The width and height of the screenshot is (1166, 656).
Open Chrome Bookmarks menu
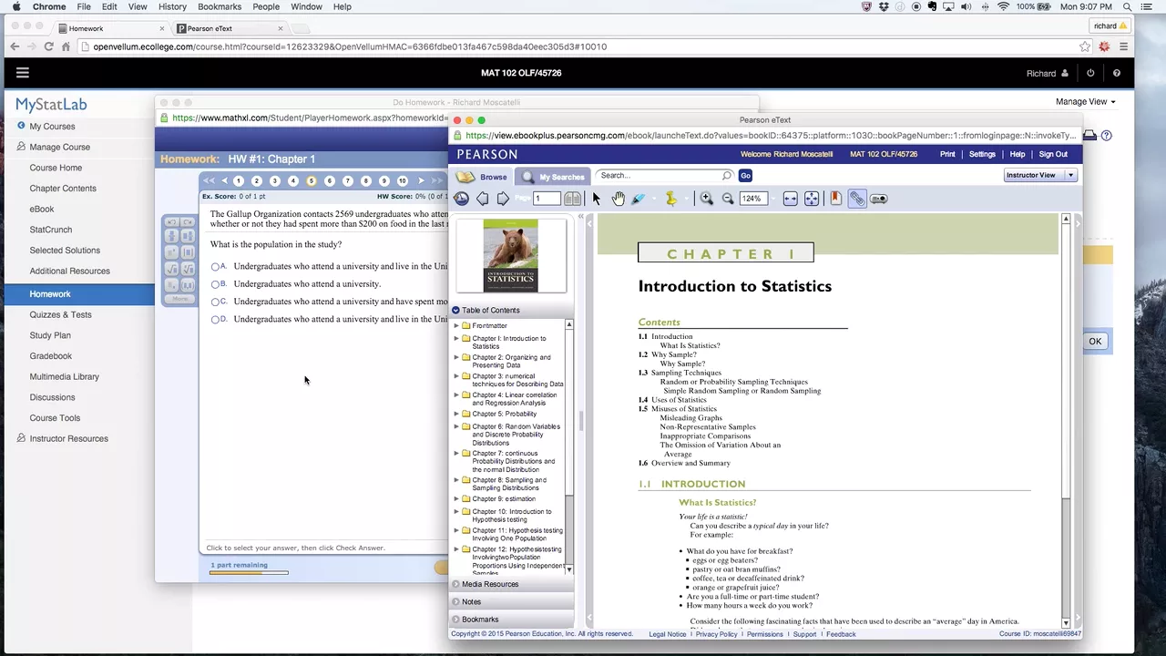(220, 6)
